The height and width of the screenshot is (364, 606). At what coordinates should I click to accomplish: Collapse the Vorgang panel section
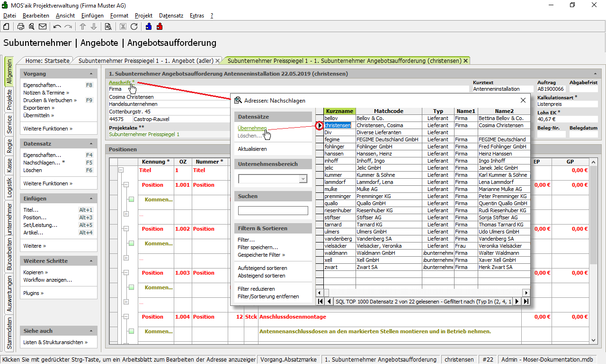pos(90,74)
